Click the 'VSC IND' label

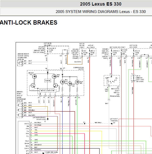click(x=73, y=85)
